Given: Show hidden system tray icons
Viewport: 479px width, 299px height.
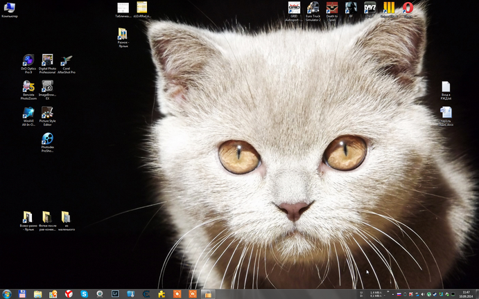Looking at the screenshot, I should (x=393, y=294).
